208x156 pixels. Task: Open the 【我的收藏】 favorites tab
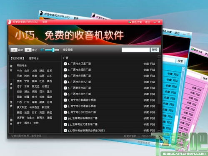(x=17, y=58)
